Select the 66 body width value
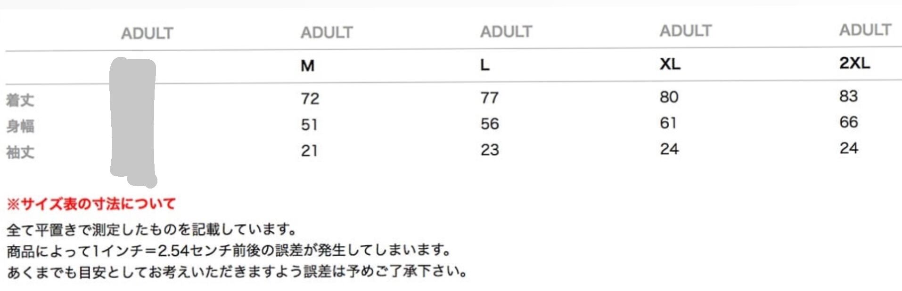This screenshot has width=902, height=291. coord(848,122)
